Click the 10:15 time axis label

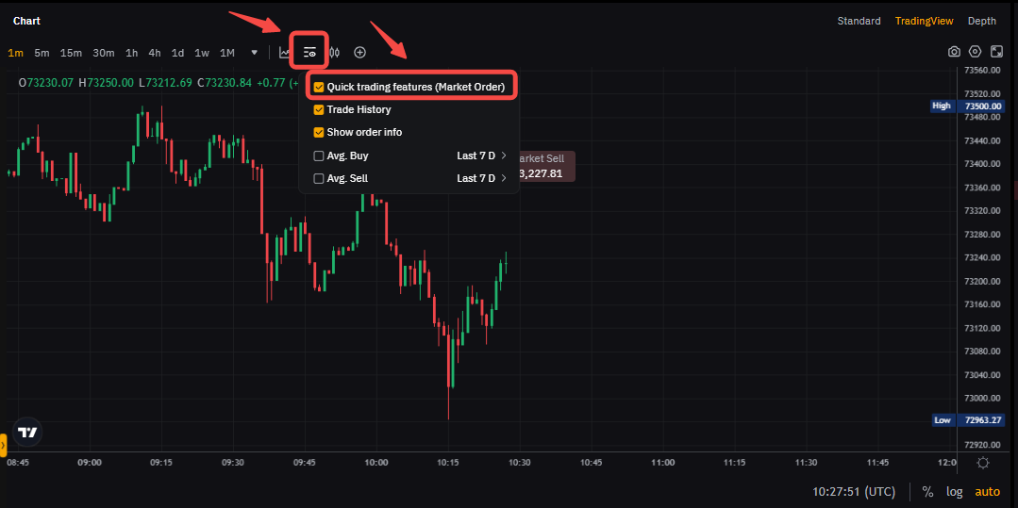coord(448,463)
